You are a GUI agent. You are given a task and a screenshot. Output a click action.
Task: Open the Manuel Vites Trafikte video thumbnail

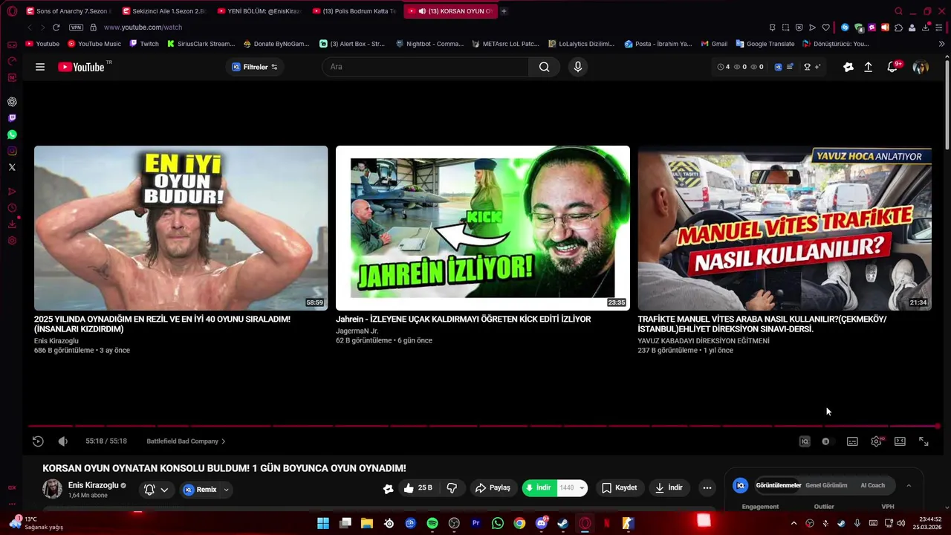click(785, 228)
